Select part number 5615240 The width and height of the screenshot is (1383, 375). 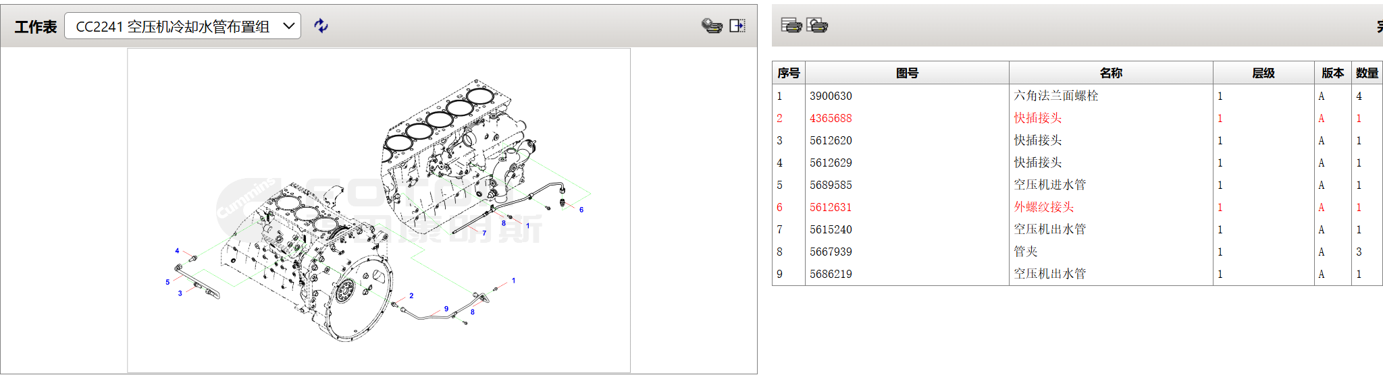(831, 229)
